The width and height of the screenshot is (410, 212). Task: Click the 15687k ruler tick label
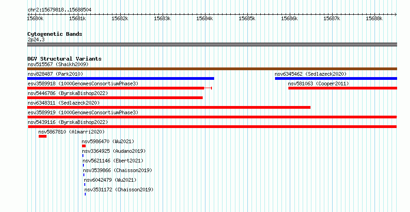pos(332,18)
